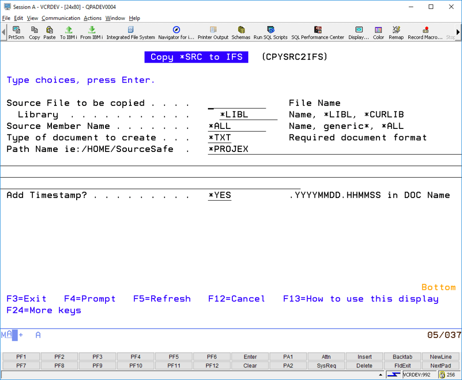Viewport: 462px width, 380px height.
Task: Click the Delete keypad button
Action: point(365,366)
